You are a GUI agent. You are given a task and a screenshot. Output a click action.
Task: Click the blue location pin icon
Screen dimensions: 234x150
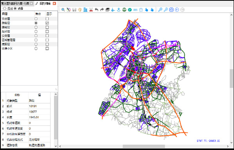119,10
